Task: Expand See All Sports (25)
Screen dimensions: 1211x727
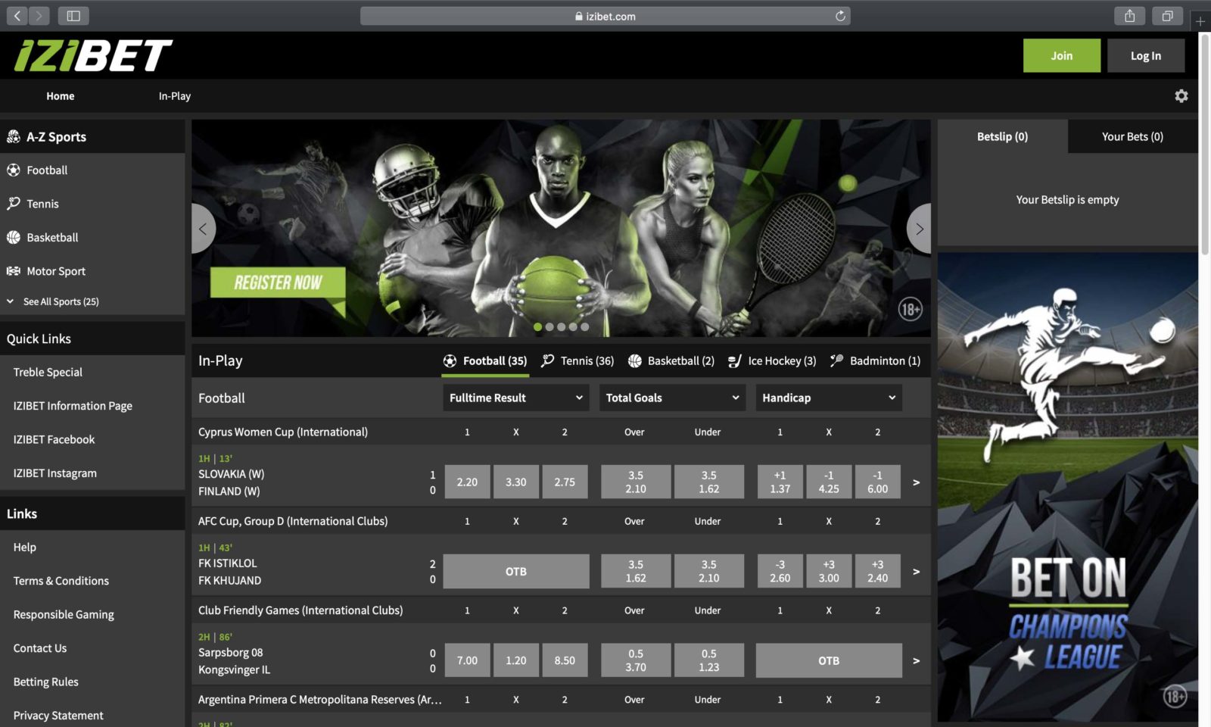Action: (61, 301)
